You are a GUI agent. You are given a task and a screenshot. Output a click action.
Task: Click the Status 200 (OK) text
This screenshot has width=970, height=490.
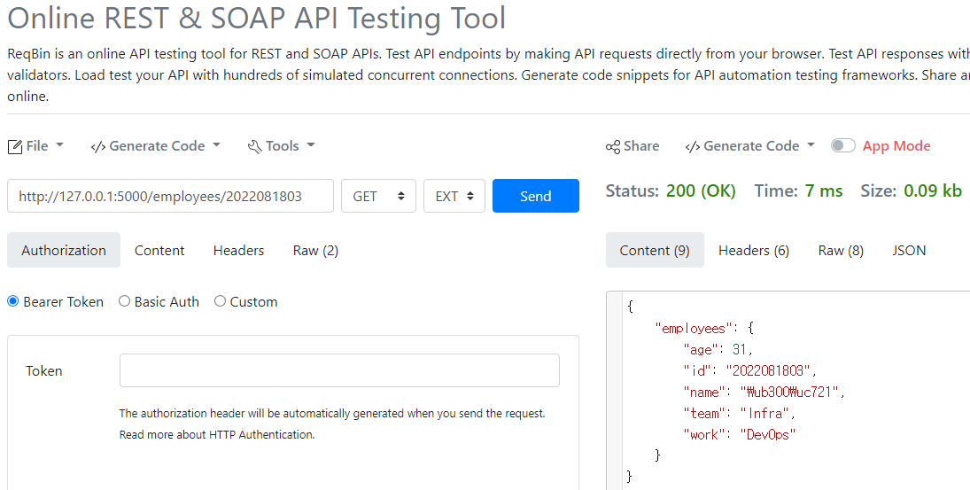coord(671,191)
